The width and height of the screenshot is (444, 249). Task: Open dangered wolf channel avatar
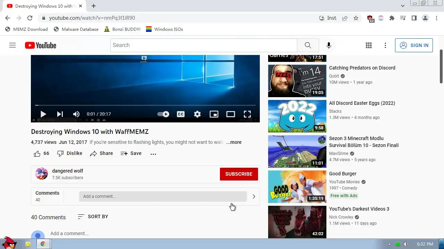pyautogui.click(x=42, y=174)
